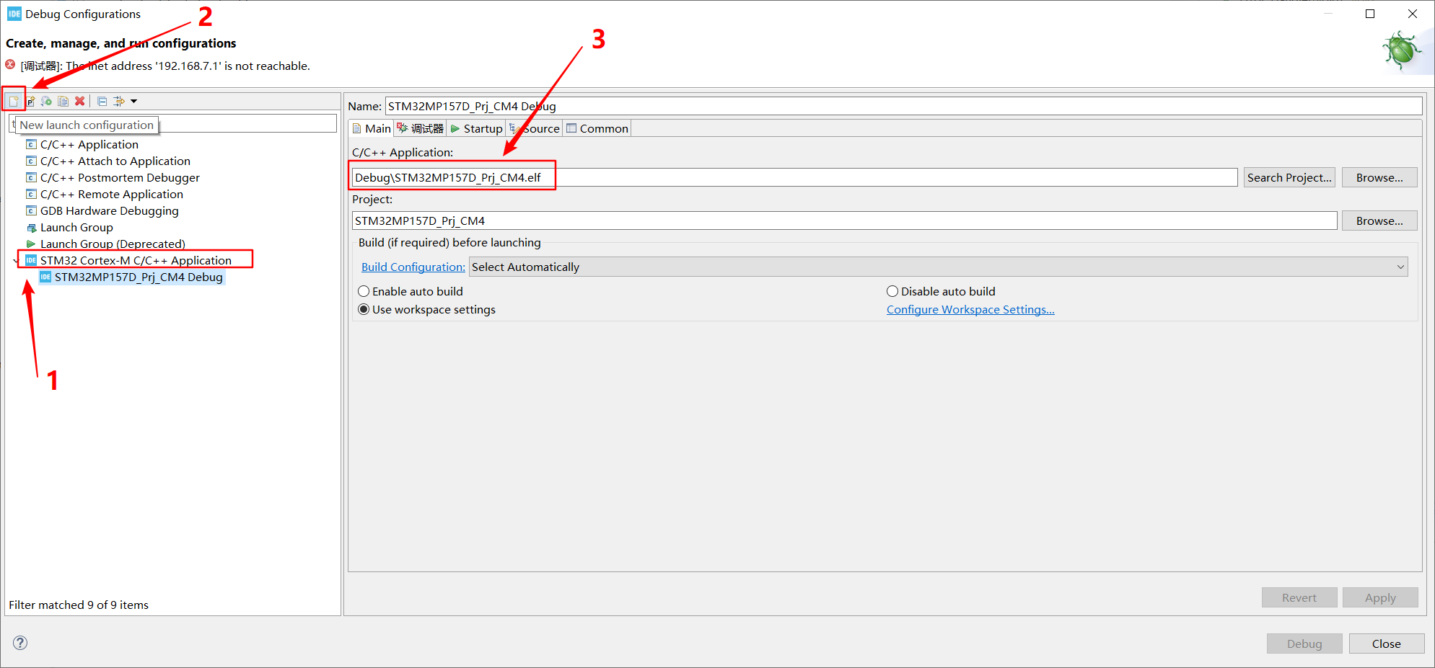Click 'Filter matched 9 of 9 items' text

(79, 605)
